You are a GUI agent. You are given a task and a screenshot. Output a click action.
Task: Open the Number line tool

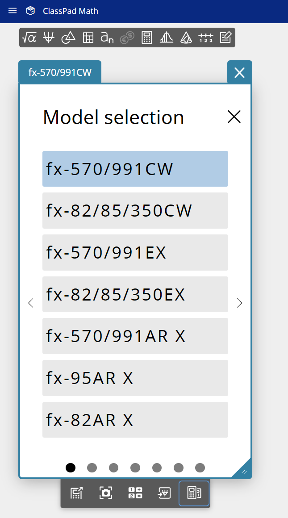(205, 38)
